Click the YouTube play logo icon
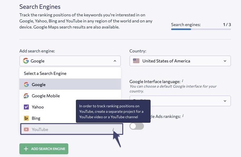 pos(26,129)
